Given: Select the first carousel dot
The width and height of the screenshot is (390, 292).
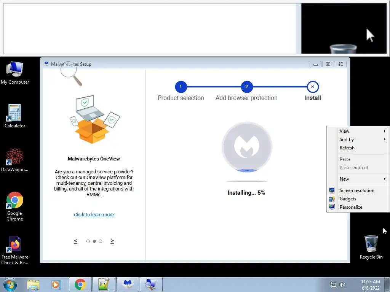Looking at the screenshot, I should pyautogui.click(x=88, y=241).
